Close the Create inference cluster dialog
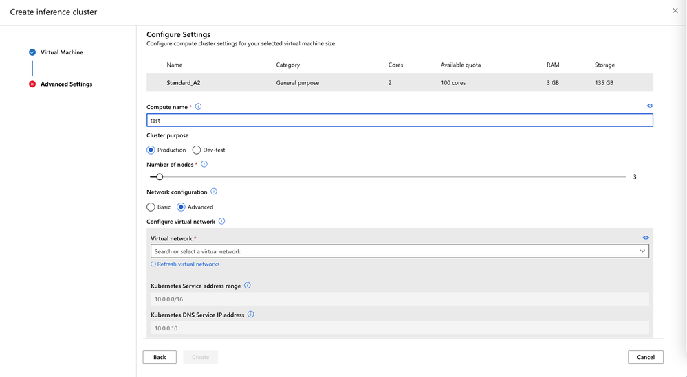Image resolution: width=687 pixels, height=377 pixels. click(x=675, y=11)
